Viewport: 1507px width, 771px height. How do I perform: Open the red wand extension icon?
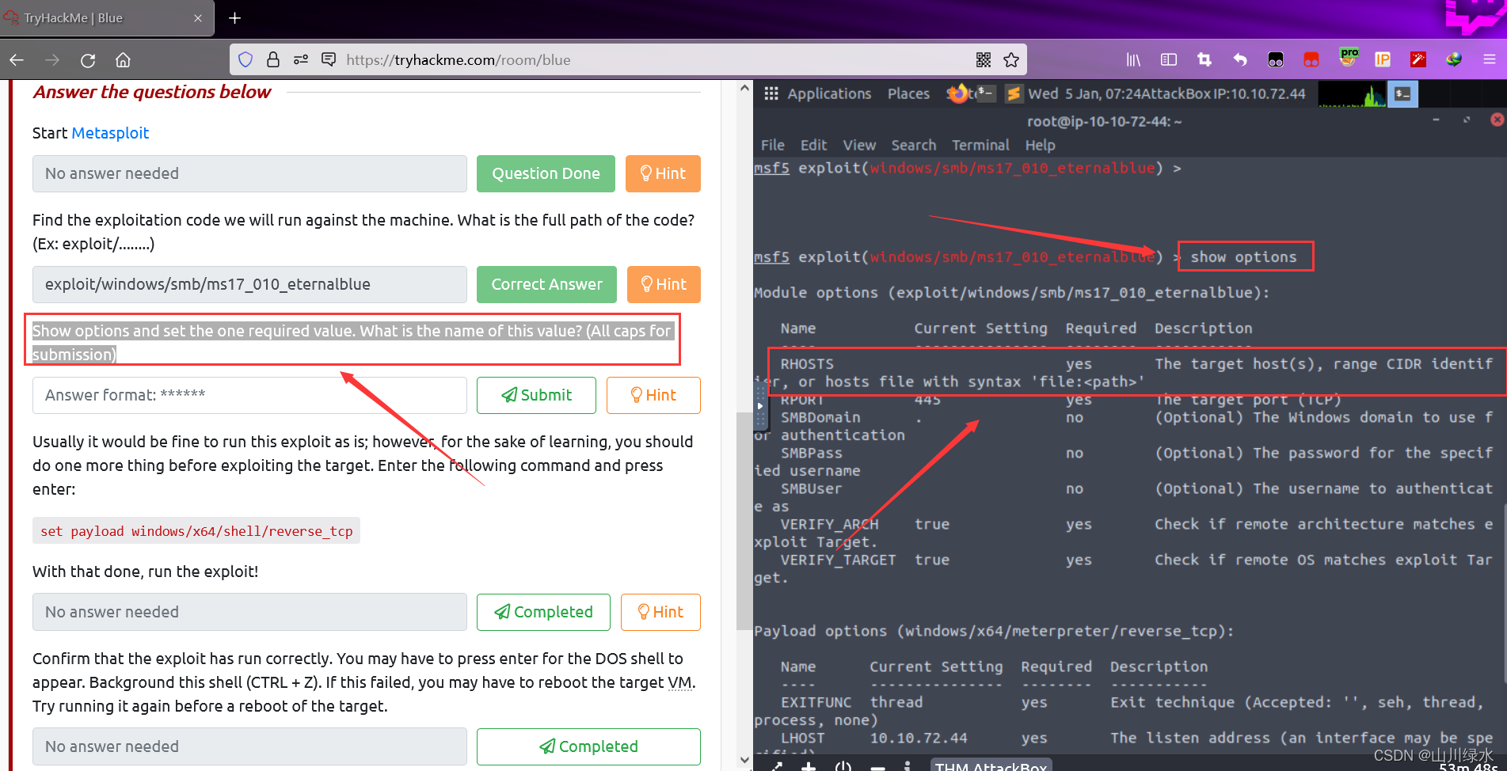coord(1418,59)
